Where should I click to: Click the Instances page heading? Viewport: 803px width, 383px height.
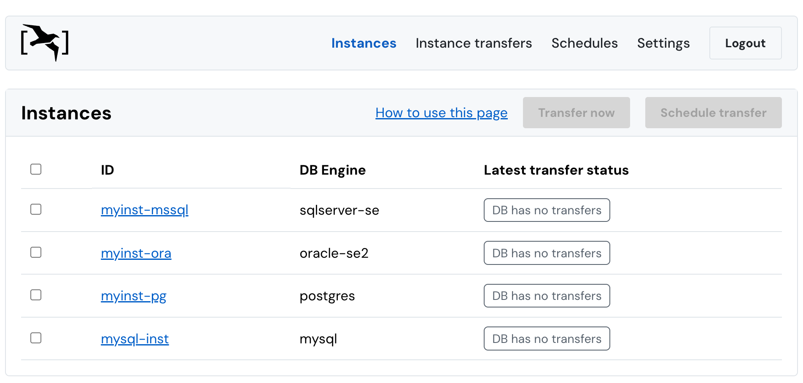(x=66, y=113)
